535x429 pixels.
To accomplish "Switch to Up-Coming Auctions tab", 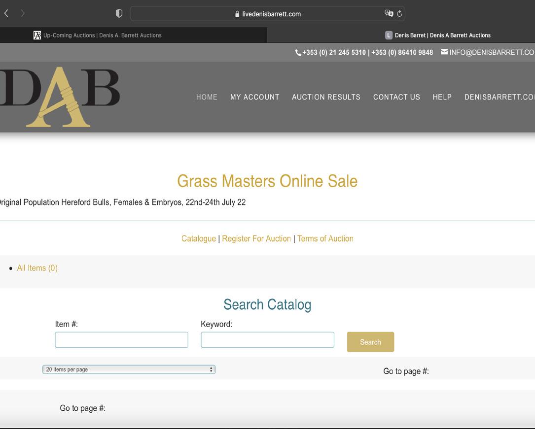I will tap(134, 35).
